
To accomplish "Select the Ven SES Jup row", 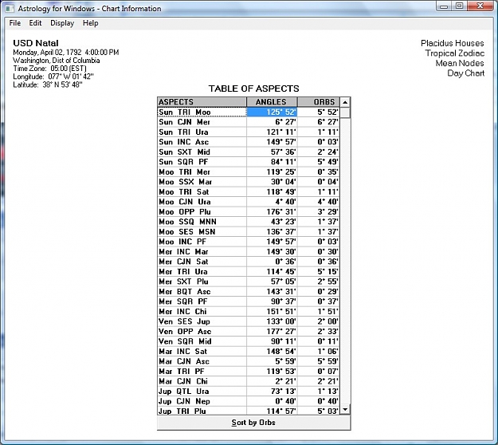I will (249, 321).
